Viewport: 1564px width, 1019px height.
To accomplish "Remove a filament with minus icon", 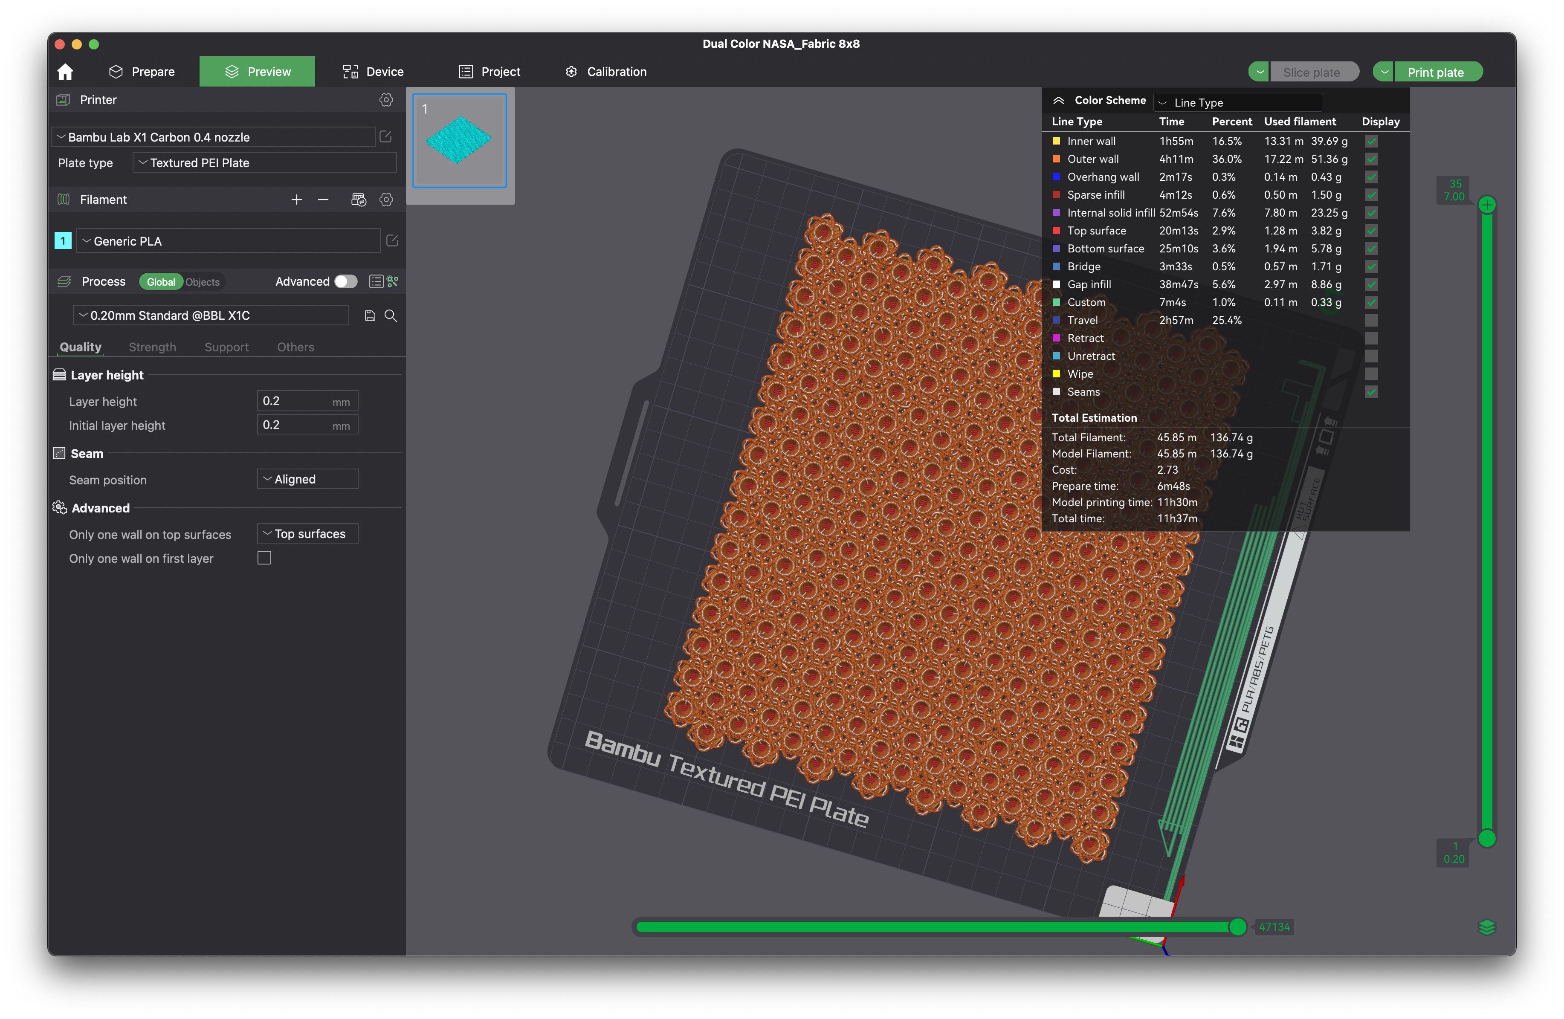I will pyautogui.click(x=323, y=200).
